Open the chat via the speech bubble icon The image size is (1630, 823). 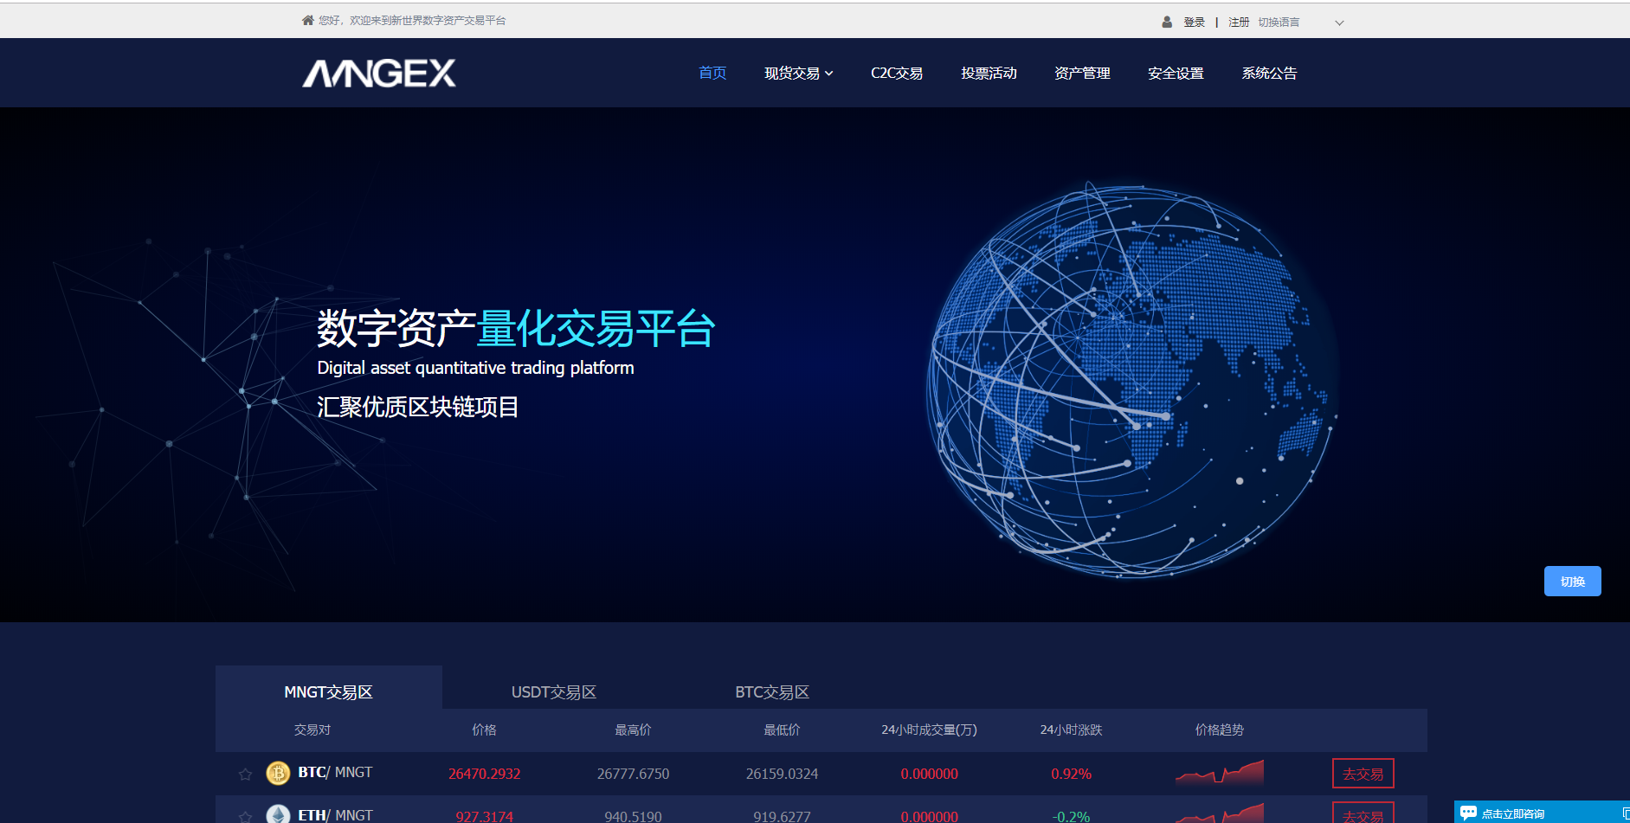pos(1469,812)
